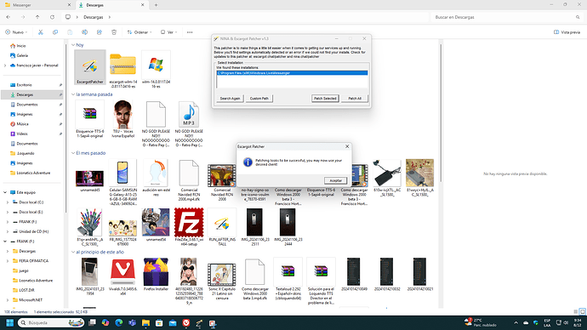Toggle the Vista previa pane
This screenshot has height=330, width=587.
tap(567, 32)
